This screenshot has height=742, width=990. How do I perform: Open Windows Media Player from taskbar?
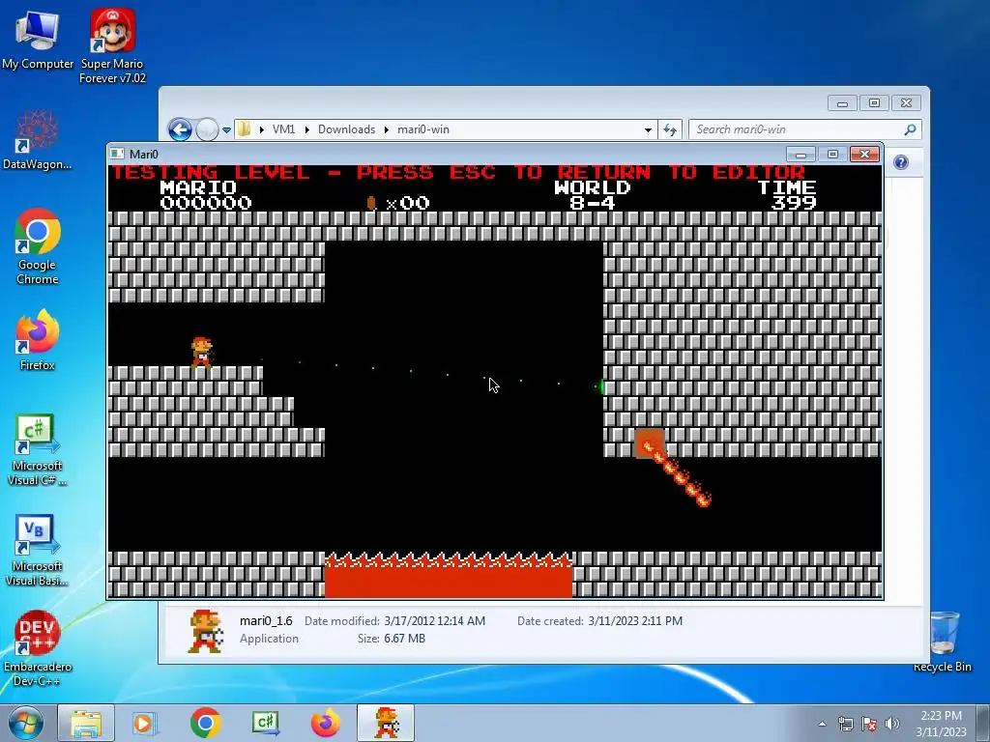pos(143,723)
